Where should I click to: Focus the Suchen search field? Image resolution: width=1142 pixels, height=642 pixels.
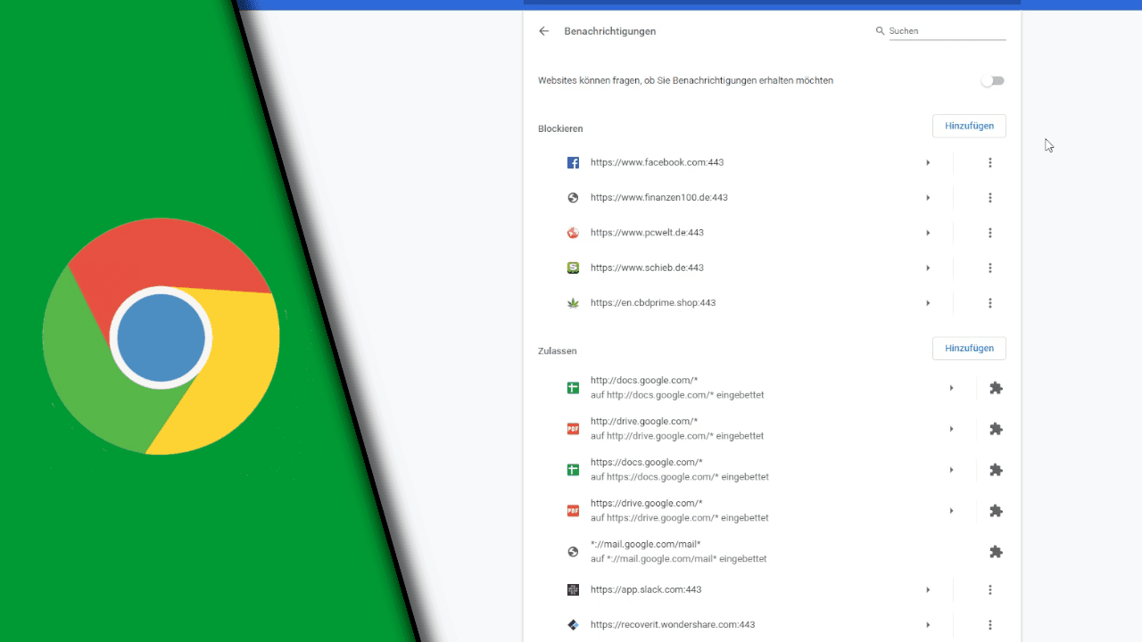[x=947, y=31]
